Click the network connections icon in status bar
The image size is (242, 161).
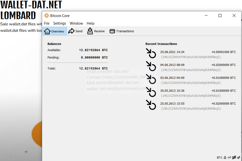click(x=234, y=157)
